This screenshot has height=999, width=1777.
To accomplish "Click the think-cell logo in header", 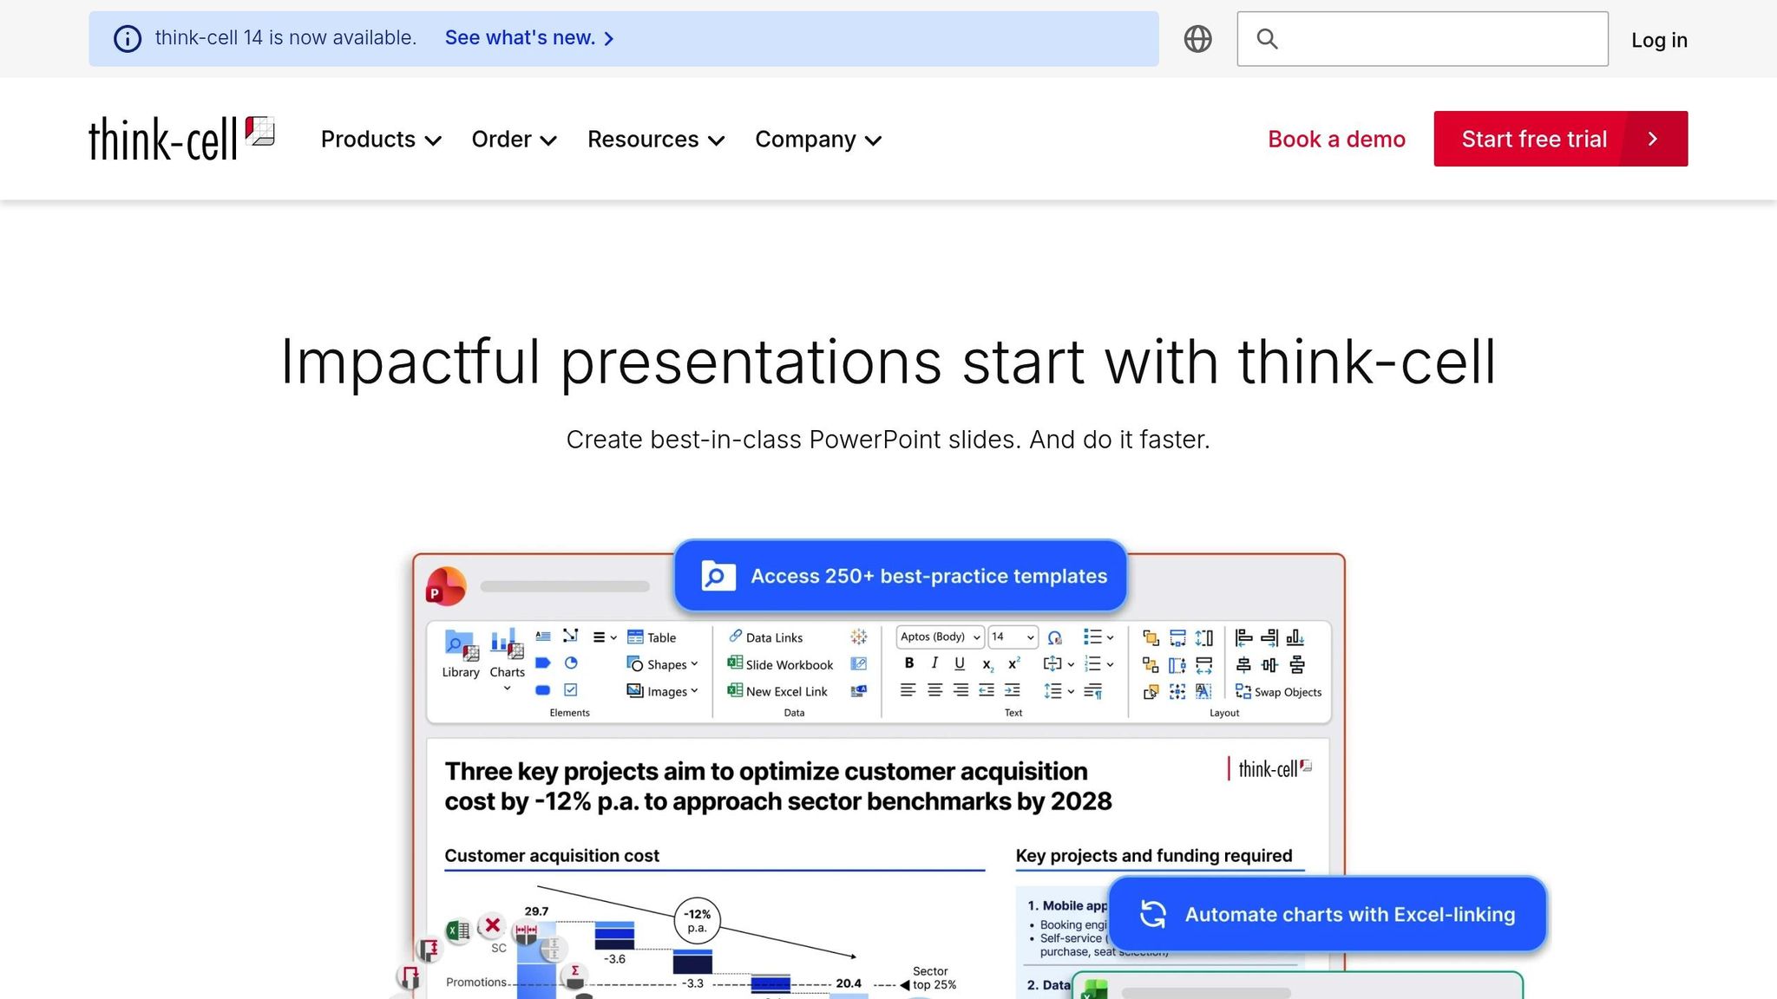I will click(181, 139).
